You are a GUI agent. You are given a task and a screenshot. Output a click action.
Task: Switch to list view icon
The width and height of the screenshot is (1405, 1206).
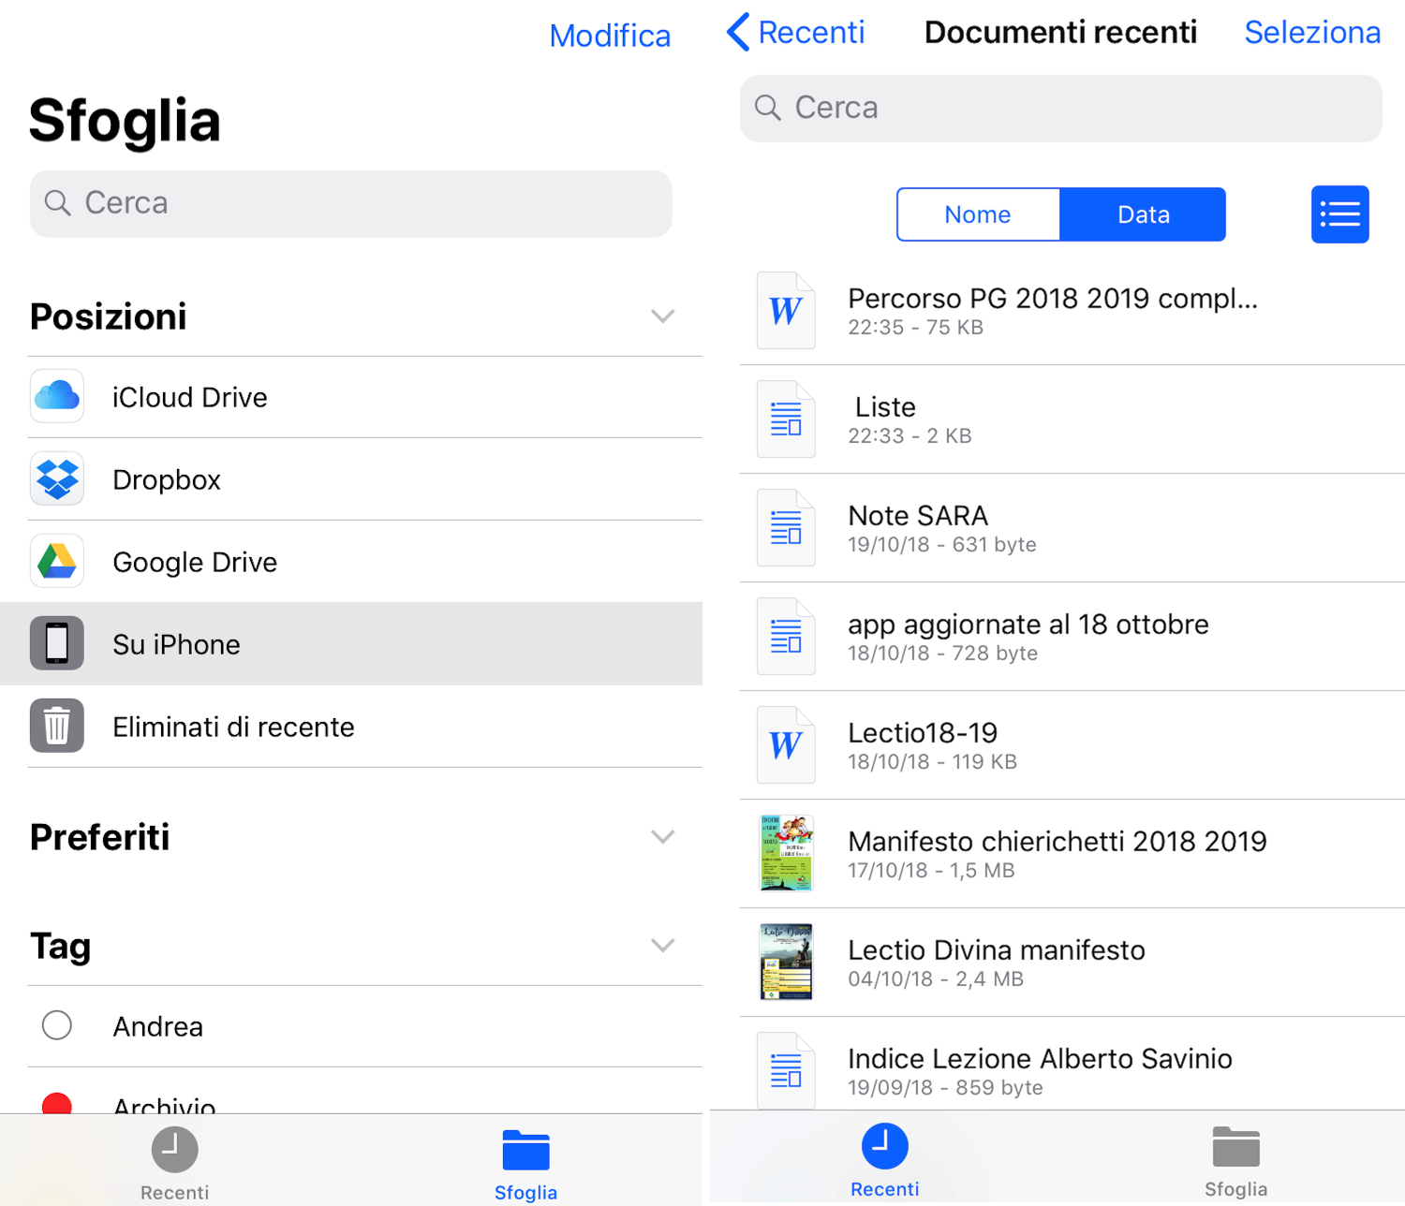point(1339,214)
